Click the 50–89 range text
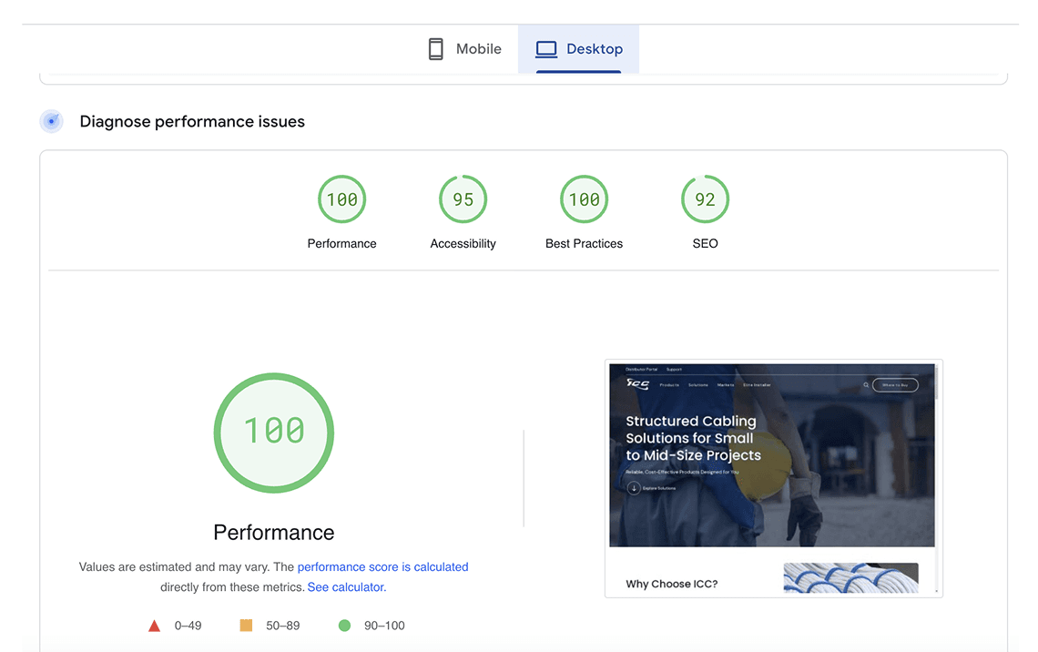 (x=282, y=626)
